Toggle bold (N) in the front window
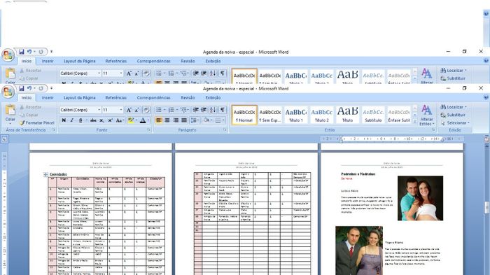The height and width of the screenshot is (275, 490). pyautogui.click(x=64, y=120)
